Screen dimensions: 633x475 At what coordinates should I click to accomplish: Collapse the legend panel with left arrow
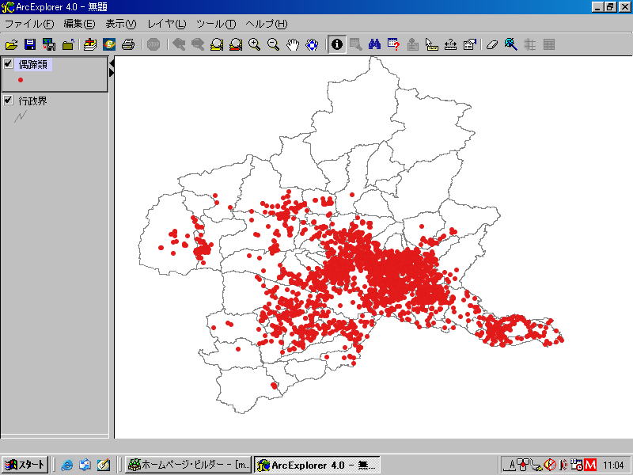pyautogui.click(x=112, y=63)
